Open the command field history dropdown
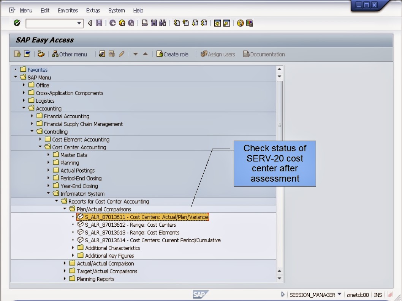Image resolution: width=402 pixels, height=301 pixels. (x=79, y=23)
